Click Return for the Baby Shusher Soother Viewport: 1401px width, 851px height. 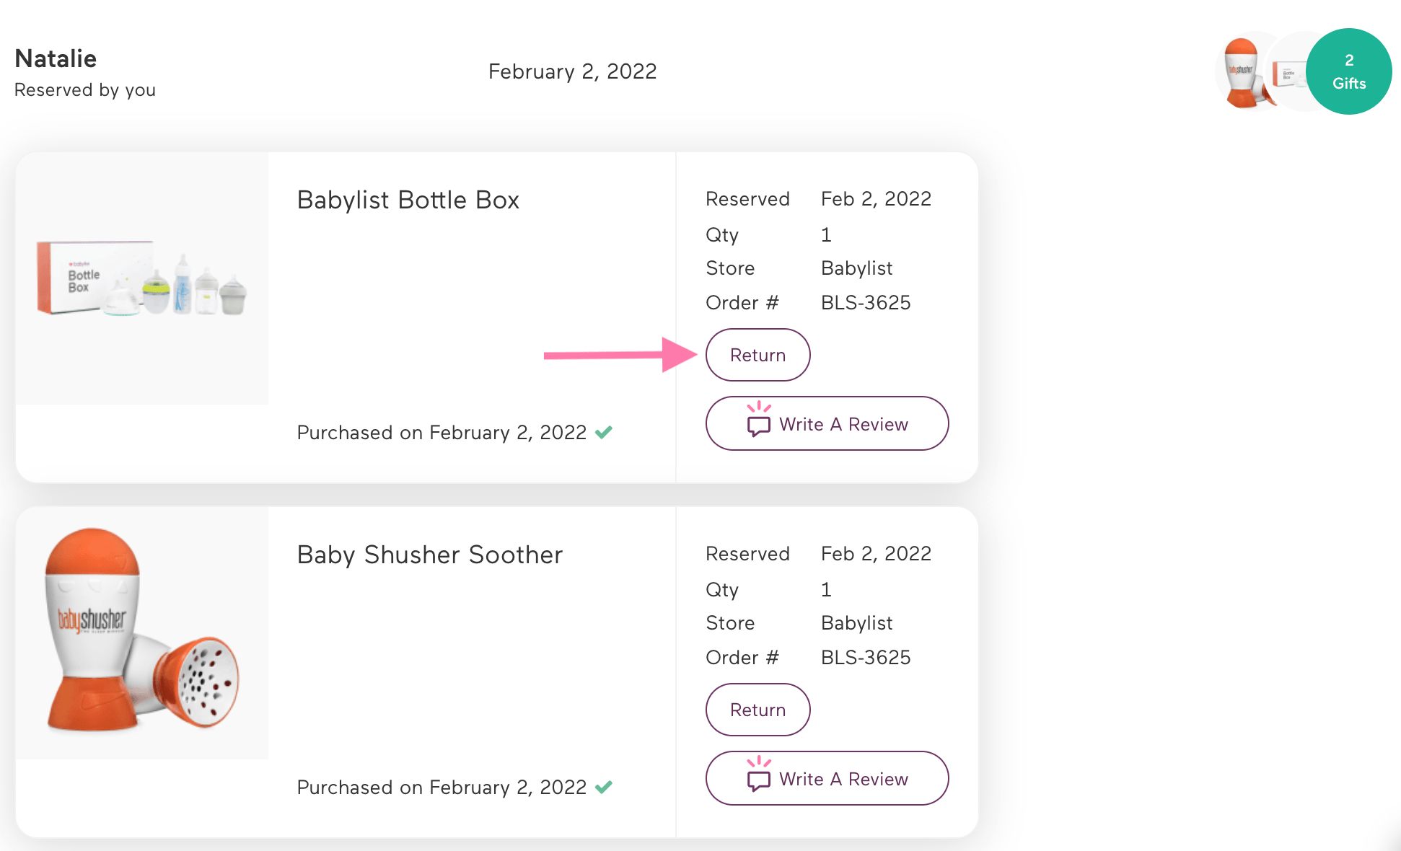757,710
